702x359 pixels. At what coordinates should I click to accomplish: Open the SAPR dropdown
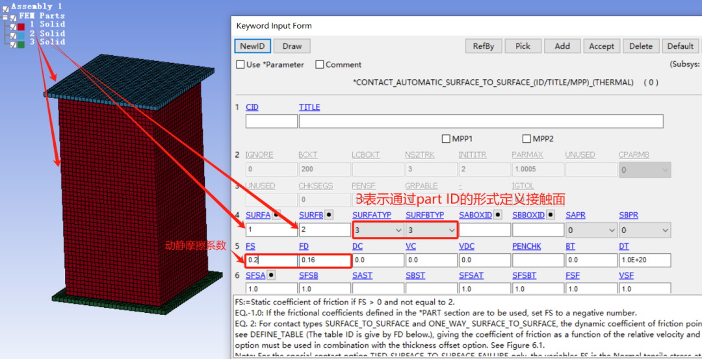[x=591, y=230]
